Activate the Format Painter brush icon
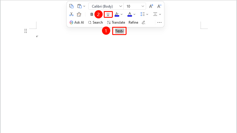 [x=79, y=14]
